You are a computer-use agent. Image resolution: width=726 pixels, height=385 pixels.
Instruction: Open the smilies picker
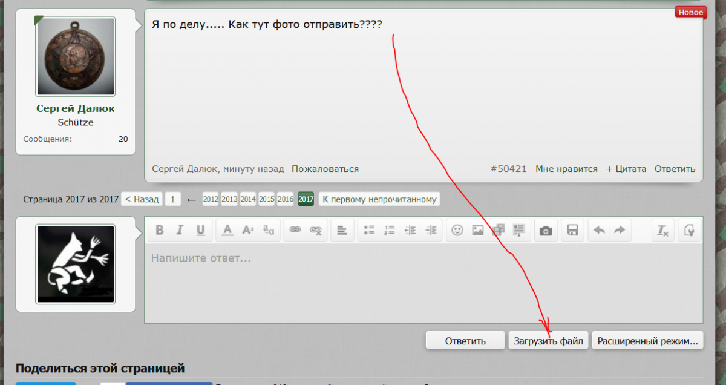[457, 230]
